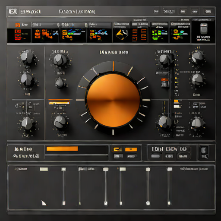
Task: Click the rounded-square logo icon in the header
Action: (x=13, y=11)
